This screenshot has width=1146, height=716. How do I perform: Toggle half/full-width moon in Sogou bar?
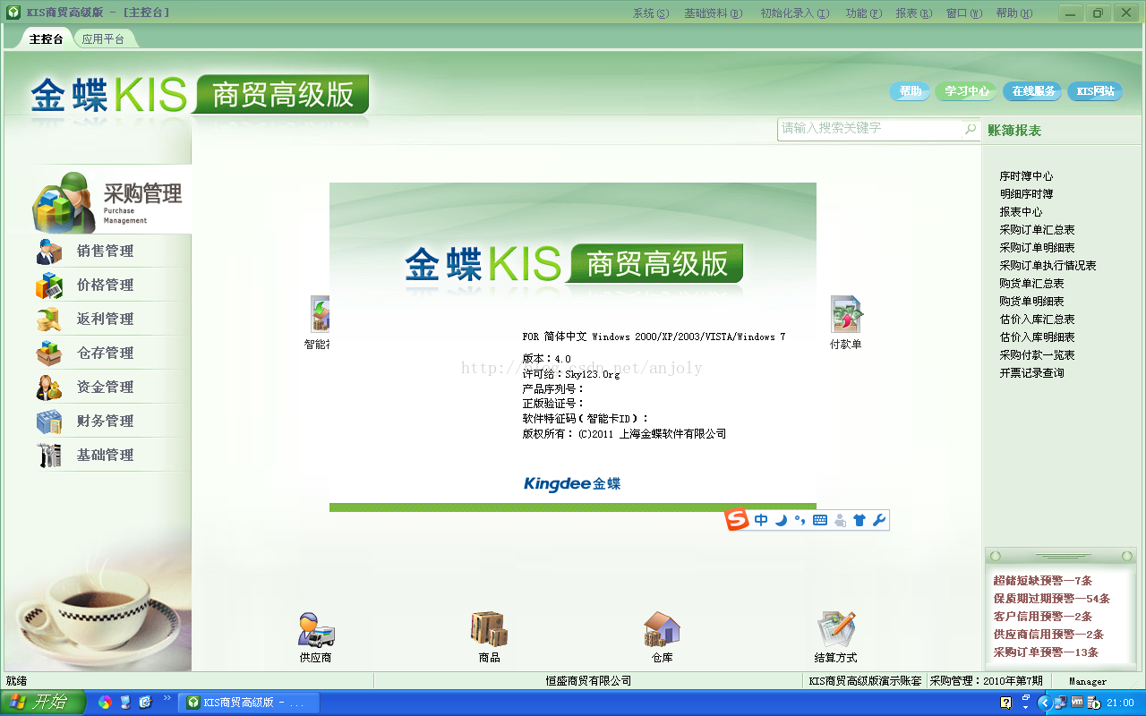point(781,520)
